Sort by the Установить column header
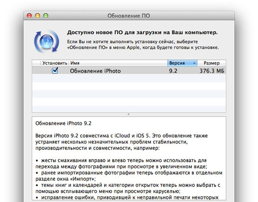Image resolution: width=258 pixels, height=202 pixels. pos(55,63)
